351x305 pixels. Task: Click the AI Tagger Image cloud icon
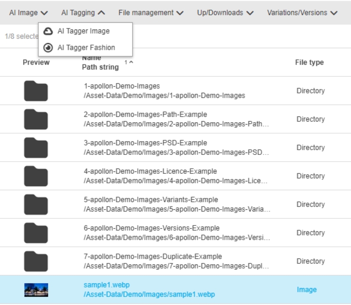(48, 31)
